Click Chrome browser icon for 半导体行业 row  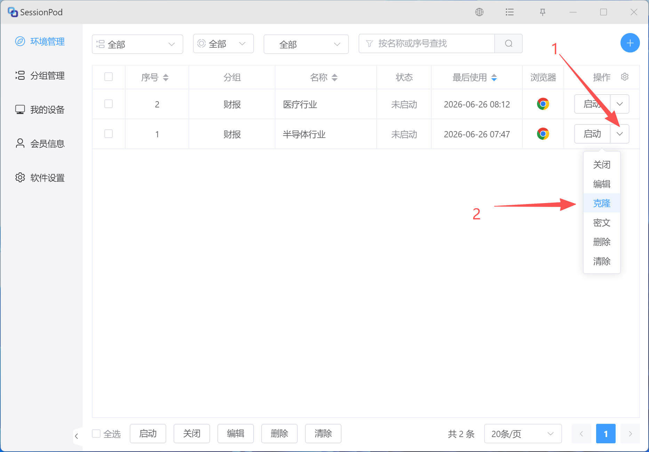pyautogui.click(x=543, y=134)
